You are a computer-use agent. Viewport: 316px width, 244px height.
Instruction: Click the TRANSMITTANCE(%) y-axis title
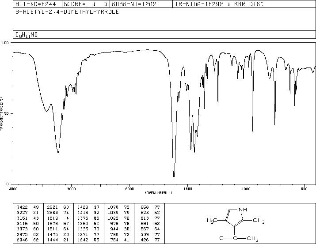1,114
